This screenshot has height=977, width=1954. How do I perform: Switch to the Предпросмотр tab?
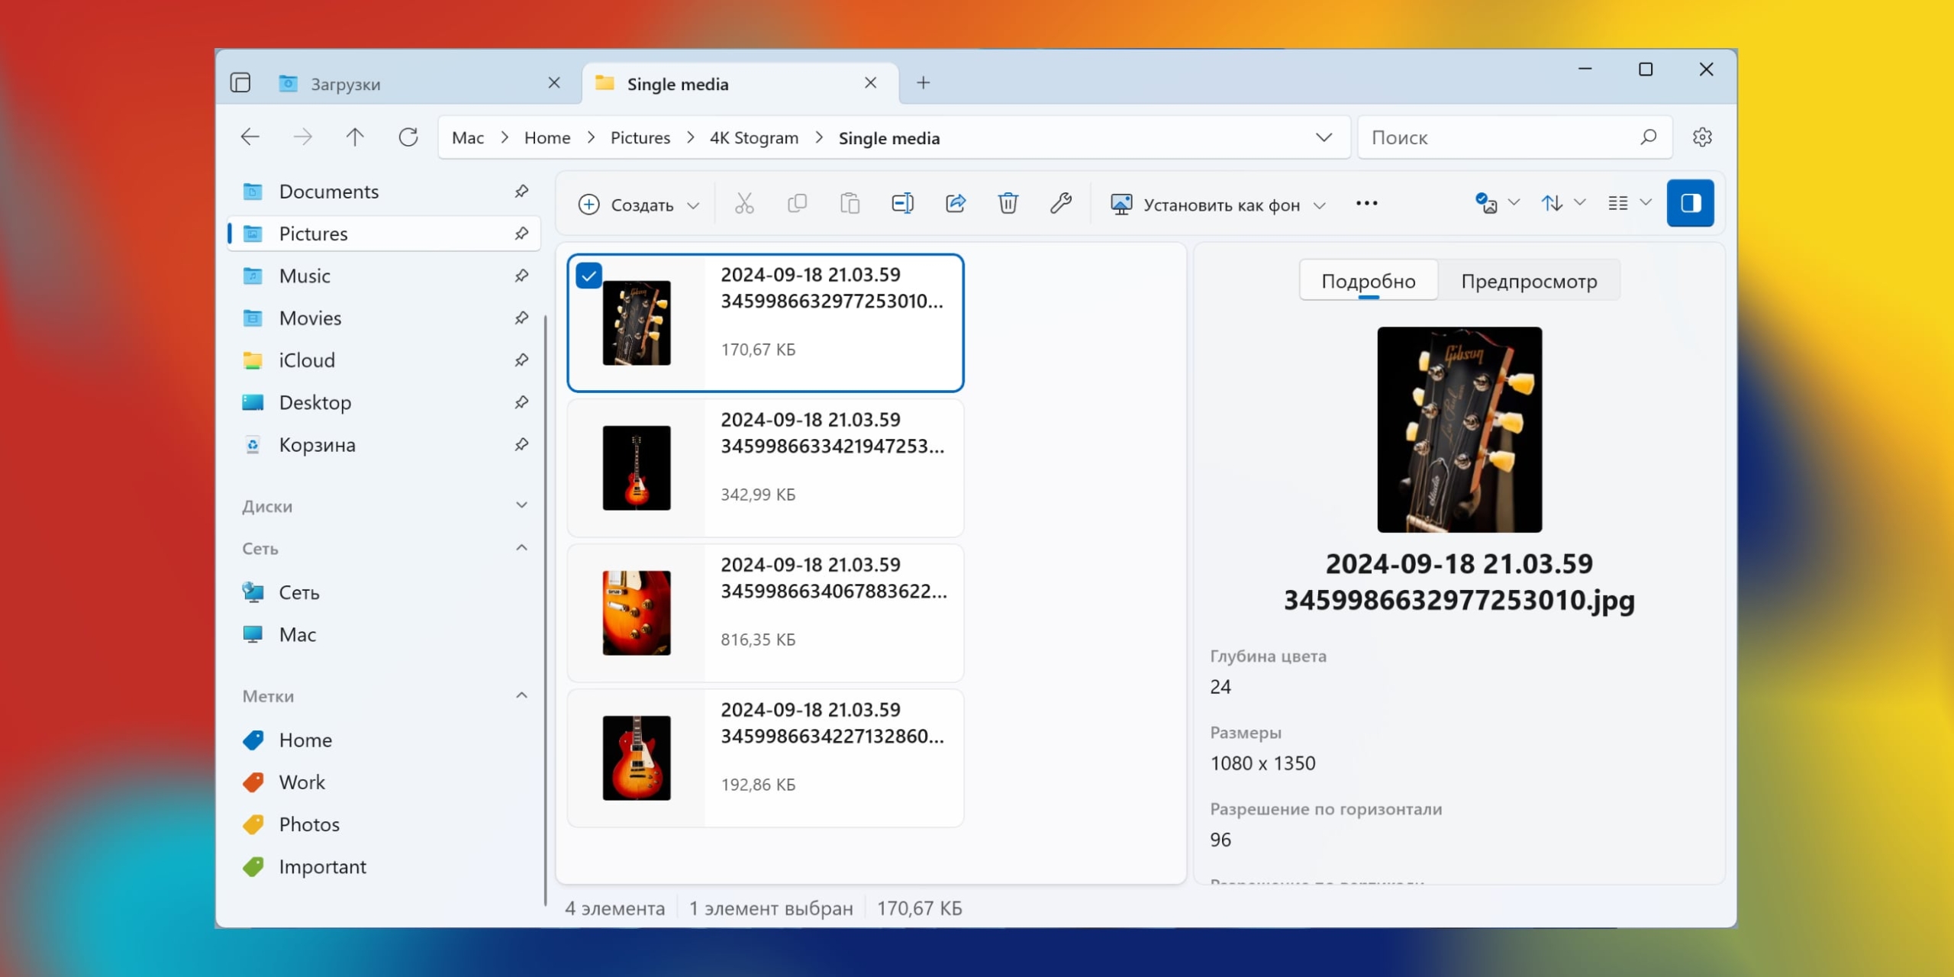coord(1528,281)
